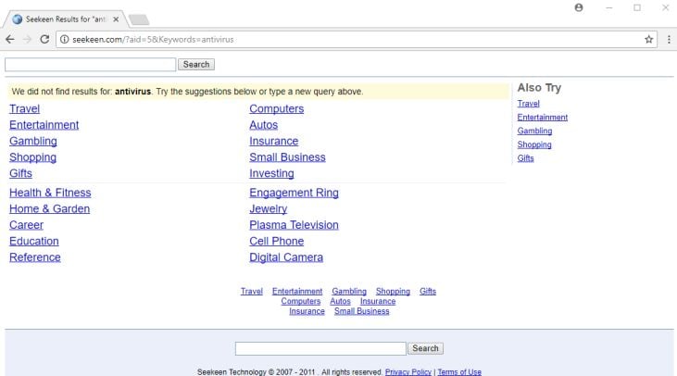Click the small footer Computers link
The image size is (677, 376).
pos(300,301)
